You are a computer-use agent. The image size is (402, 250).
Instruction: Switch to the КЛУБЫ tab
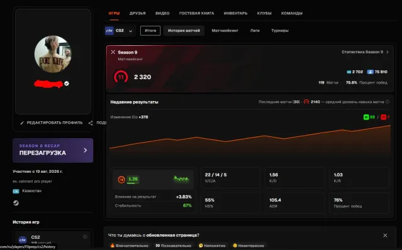click(264, 13)
